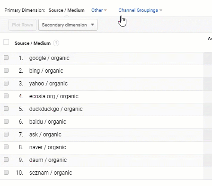Open ecosia.org / organic source link

pyautogui.click(x=54, y=96)
